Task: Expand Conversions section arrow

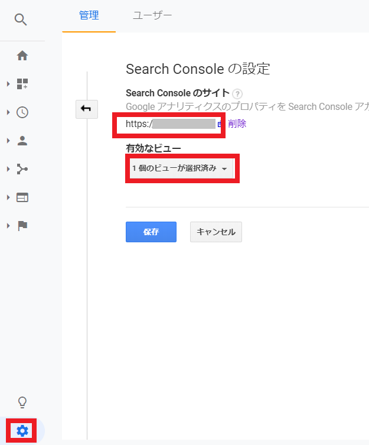Action: (x=8, y=226)
